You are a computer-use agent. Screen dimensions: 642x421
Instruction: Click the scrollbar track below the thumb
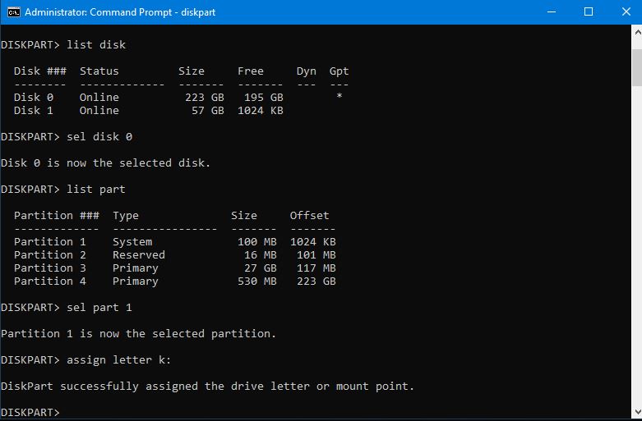pyautogui.click(x=635, y=246)
